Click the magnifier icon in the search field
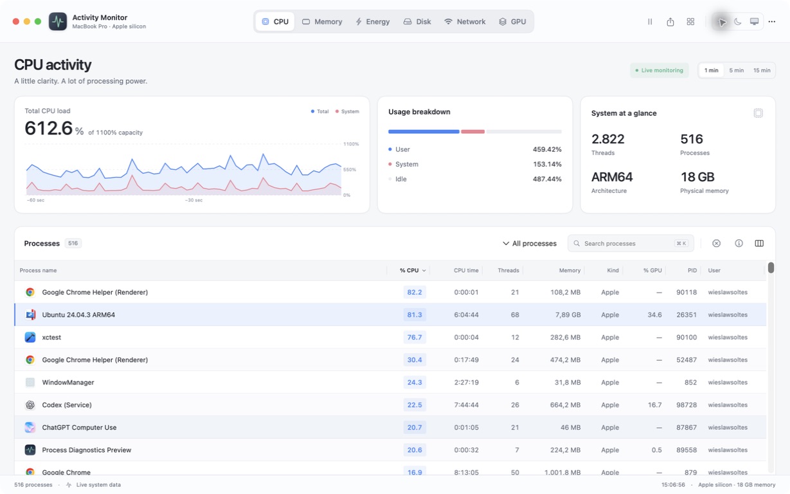Screen dimensions: 790x494 point(577,243)
